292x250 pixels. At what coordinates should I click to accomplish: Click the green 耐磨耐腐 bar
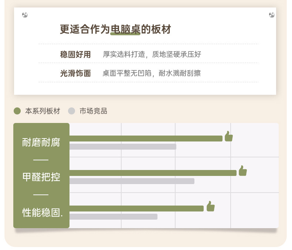[146, 139]
